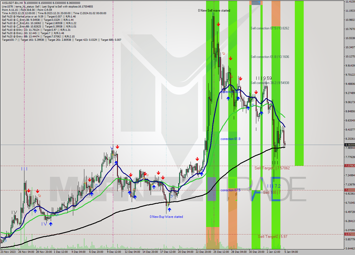Click the 11.41 price scale label
This screenshot has height=255, width=355.
[x=350, y=2]
